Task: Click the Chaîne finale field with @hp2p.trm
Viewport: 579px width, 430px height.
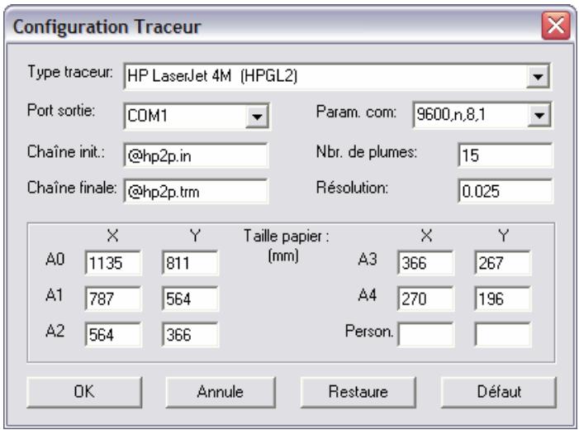Action: click(x=196, y=192)
